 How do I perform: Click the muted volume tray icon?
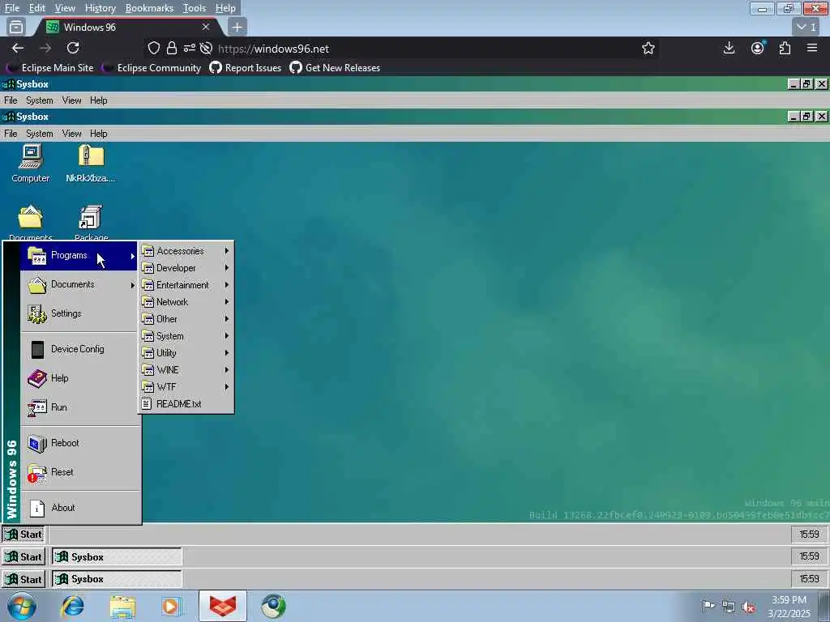748,607
